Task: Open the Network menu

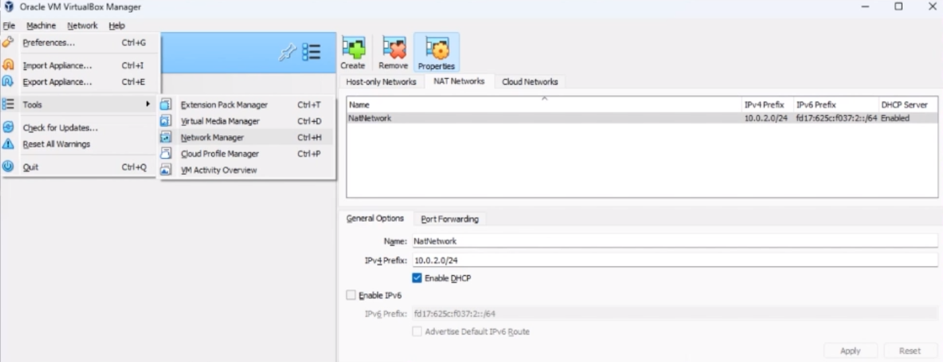Action: tap(82, 26)
